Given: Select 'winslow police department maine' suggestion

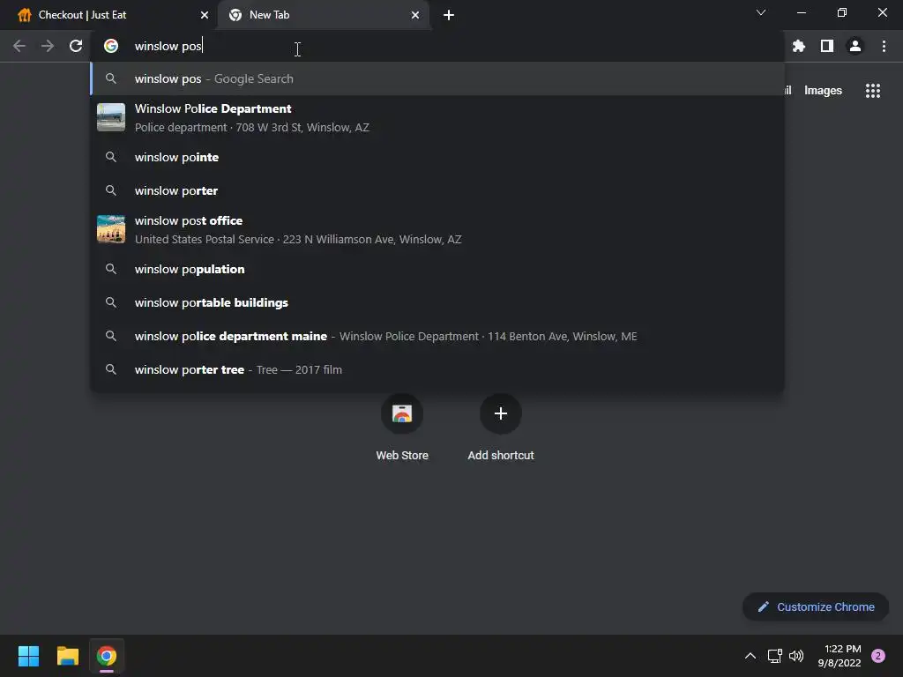Looking at the screenshot, I should [437, 336].
